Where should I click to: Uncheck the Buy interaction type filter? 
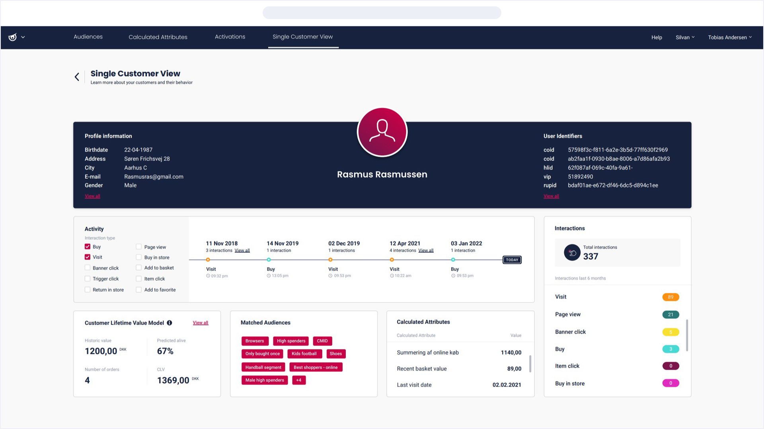click(88, 246)
